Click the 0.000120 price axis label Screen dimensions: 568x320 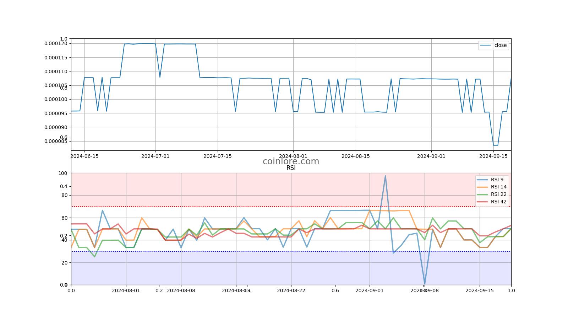(x=56, y=43)
